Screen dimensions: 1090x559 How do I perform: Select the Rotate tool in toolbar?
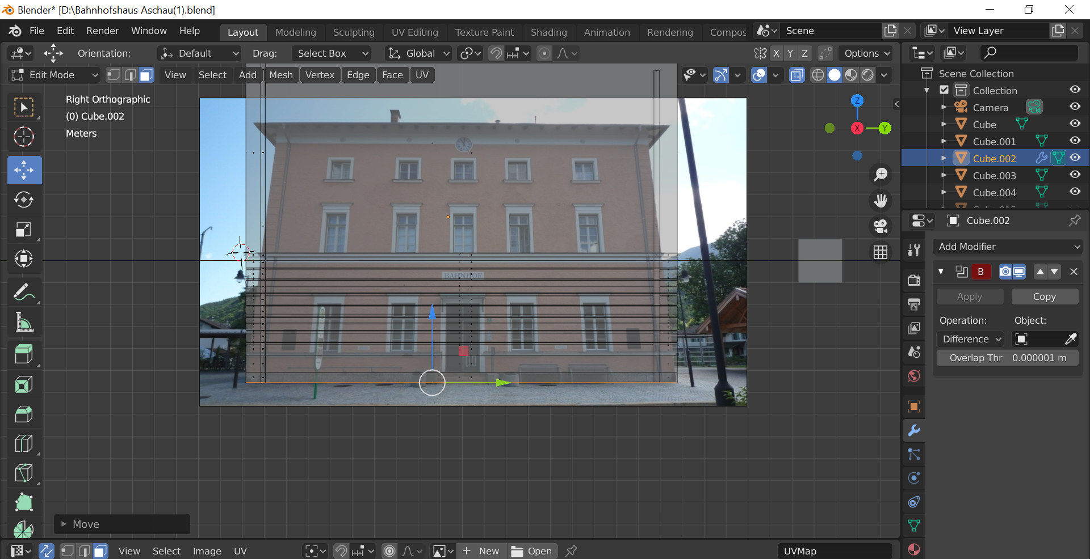point(24,200)
